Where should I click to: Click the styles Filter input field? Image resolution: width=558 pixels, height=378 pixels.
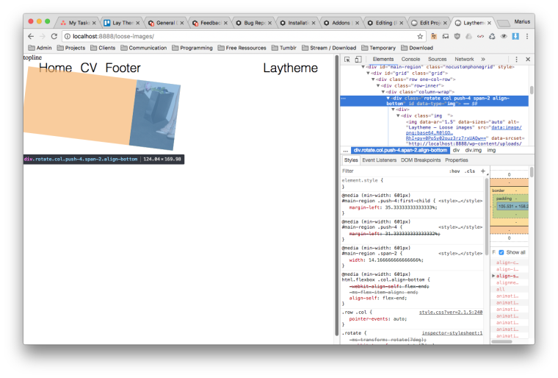389,171
